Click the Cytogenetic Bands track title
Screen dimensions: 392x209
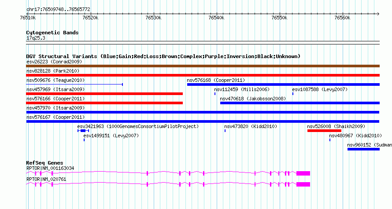(x=52, y=33)
